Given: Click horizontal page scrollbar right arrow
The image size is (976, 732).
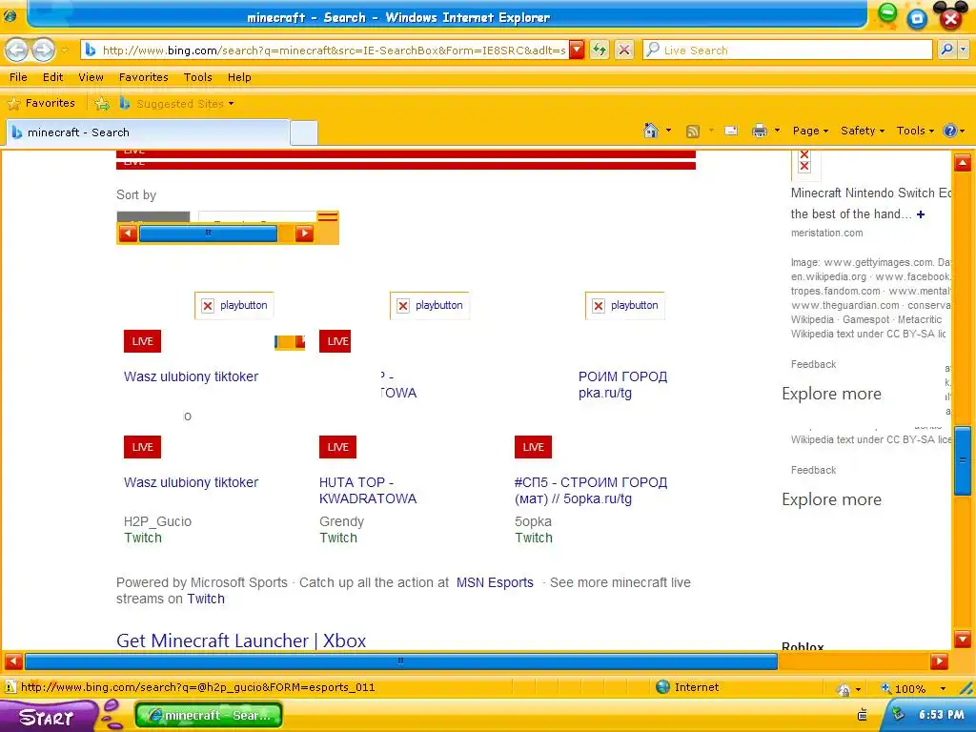Looking at the screenshot, I should tap(939, 661).
